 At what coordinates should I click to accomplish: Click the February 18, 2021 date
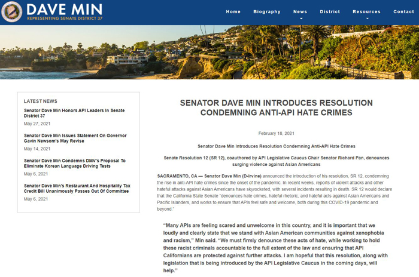(277, 133)
